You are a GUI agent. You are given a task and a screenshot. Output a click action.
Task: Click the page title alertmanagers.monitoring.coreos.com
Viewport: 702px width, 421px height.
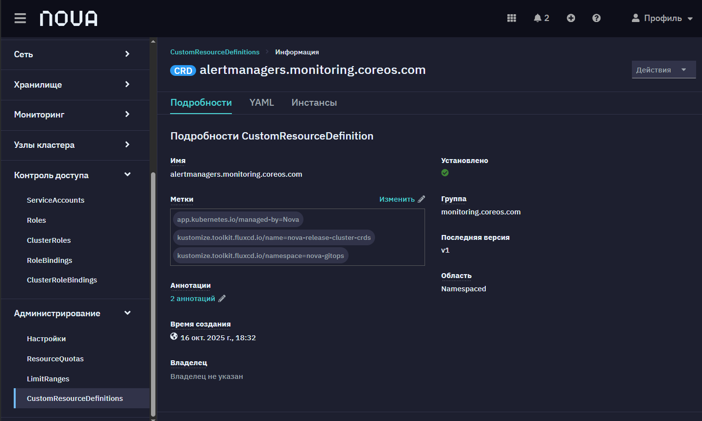tap(313, 70)
